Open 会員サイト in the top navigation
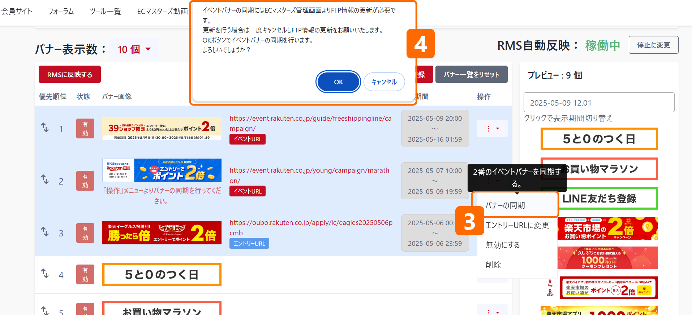Screen dimensions: 692x315 tap(17, 11)
